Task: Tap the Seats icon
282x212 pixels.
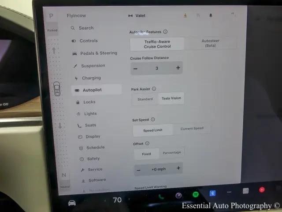Action: pos(79,125)
